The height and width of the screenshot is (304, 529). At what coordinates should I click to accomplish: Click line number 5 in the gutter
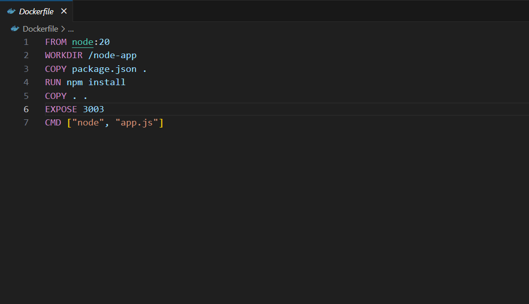point(26,96)
